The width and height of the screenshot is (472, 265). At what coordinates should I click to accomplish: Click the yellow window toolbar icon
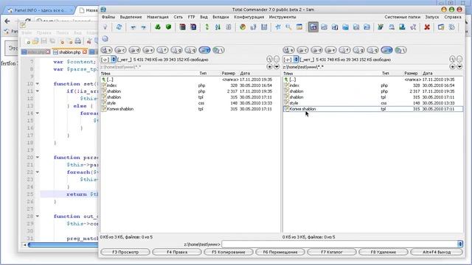pos(299,27)
